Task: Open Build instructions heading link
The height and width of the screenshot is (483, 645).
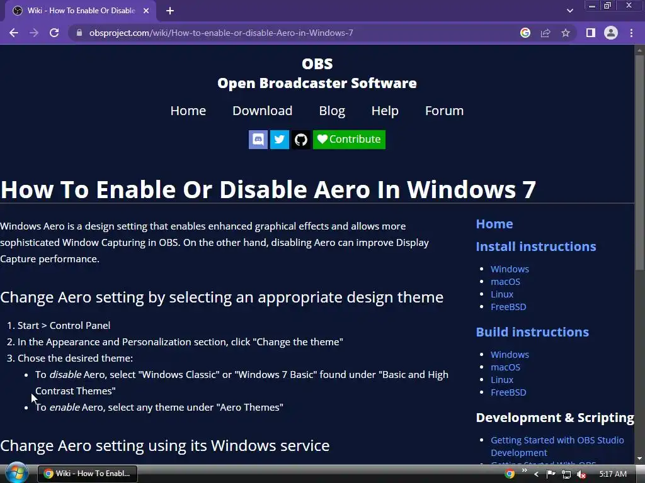Action: [x=532, y=332]
